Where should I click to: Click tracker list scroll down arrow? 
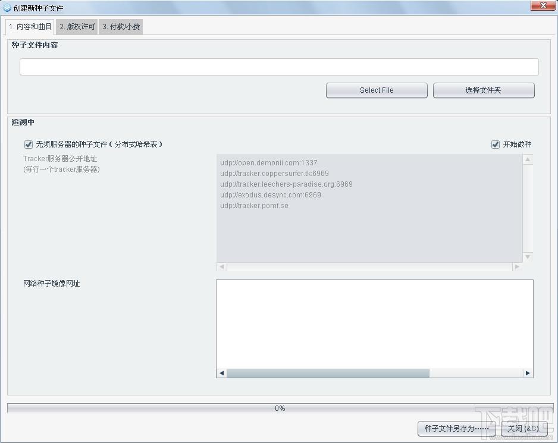click(528, 257)
